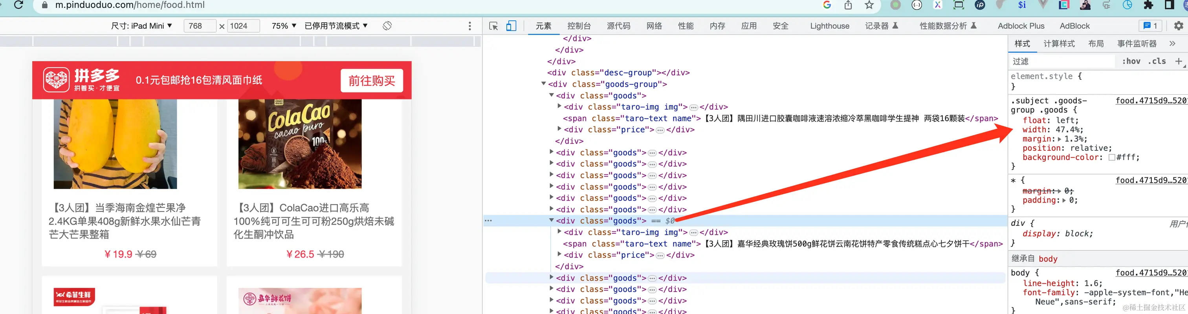This screenshot has width=1188, height=314.
Task: Open the 75% zoom dropdown
Action: pyautogui.click(x=284, y=26)
